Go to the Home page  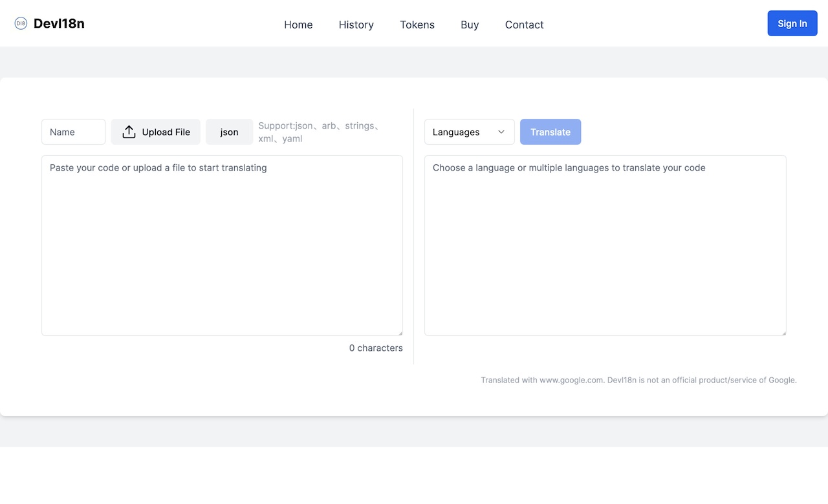pos(298,25)
